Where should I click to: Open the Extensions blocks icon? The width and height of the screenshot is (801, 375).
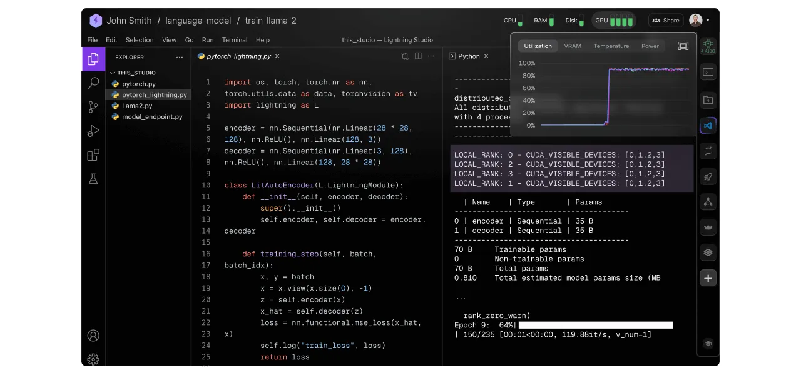93,155
